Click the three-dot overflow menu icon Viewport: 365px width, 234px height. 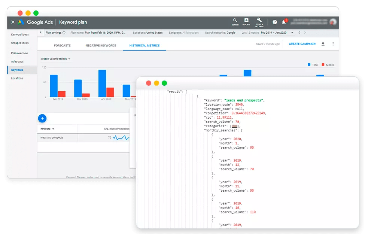click(333, 44)
